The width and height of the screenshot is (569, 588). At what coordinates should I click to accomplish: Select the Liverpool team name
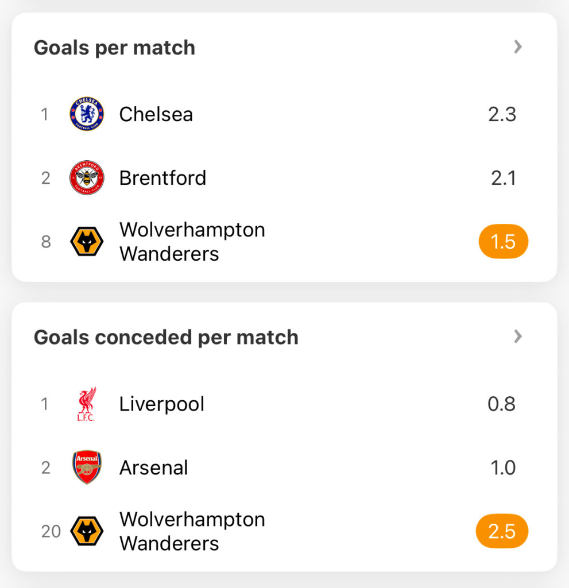(x=162, y=404)
